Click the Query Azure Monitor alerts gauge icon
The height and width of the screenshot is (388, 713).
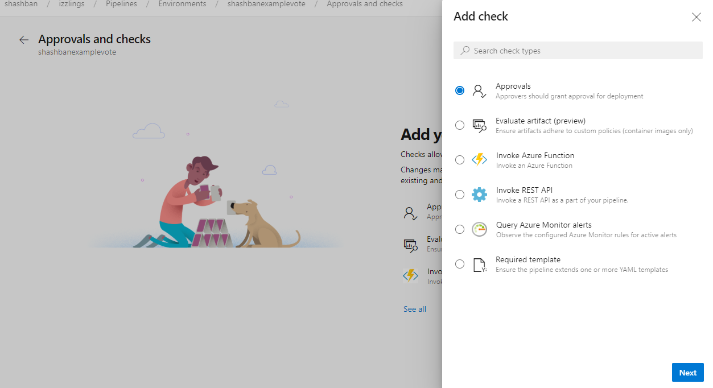479,229
